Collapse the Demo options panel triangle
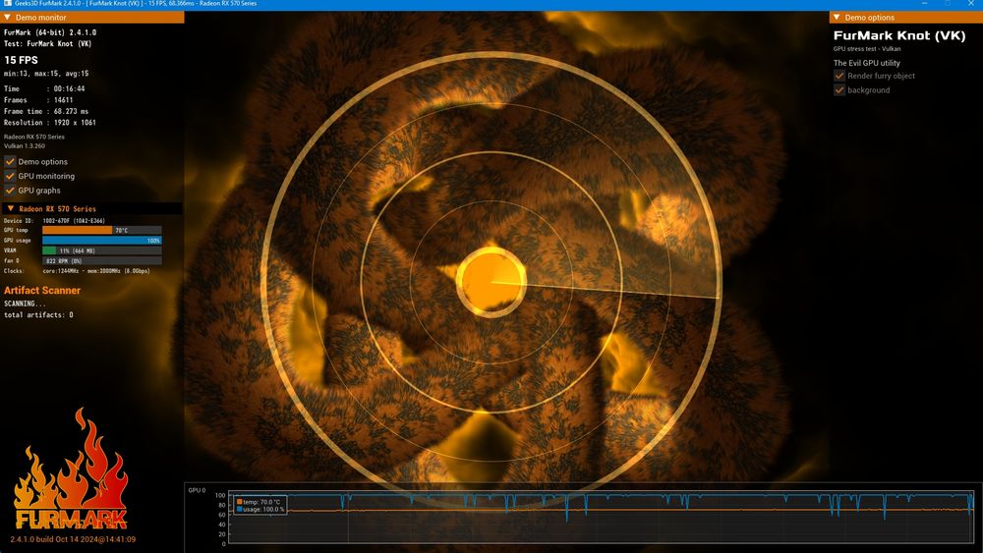983x553 pixels. pyautogui.click(x=837, y=18)
